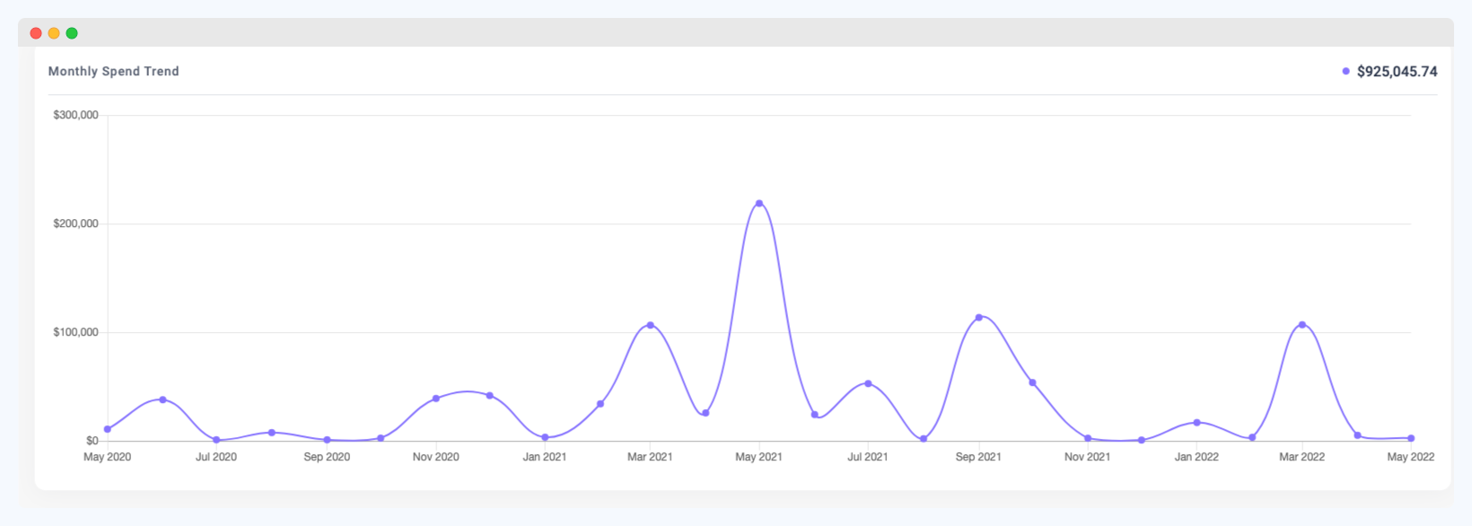1472x526 pixels.
Task: Click the Nov 2021 x-axis label
Action: [1087, 457]
